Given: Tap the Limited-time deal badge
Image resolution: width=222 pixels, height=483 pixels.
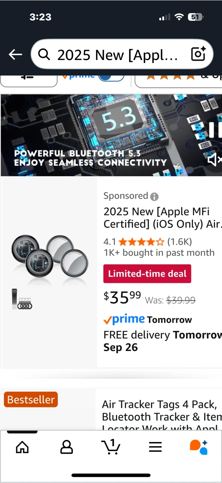Looking at the screenshot, I should (x=147, y=274).
